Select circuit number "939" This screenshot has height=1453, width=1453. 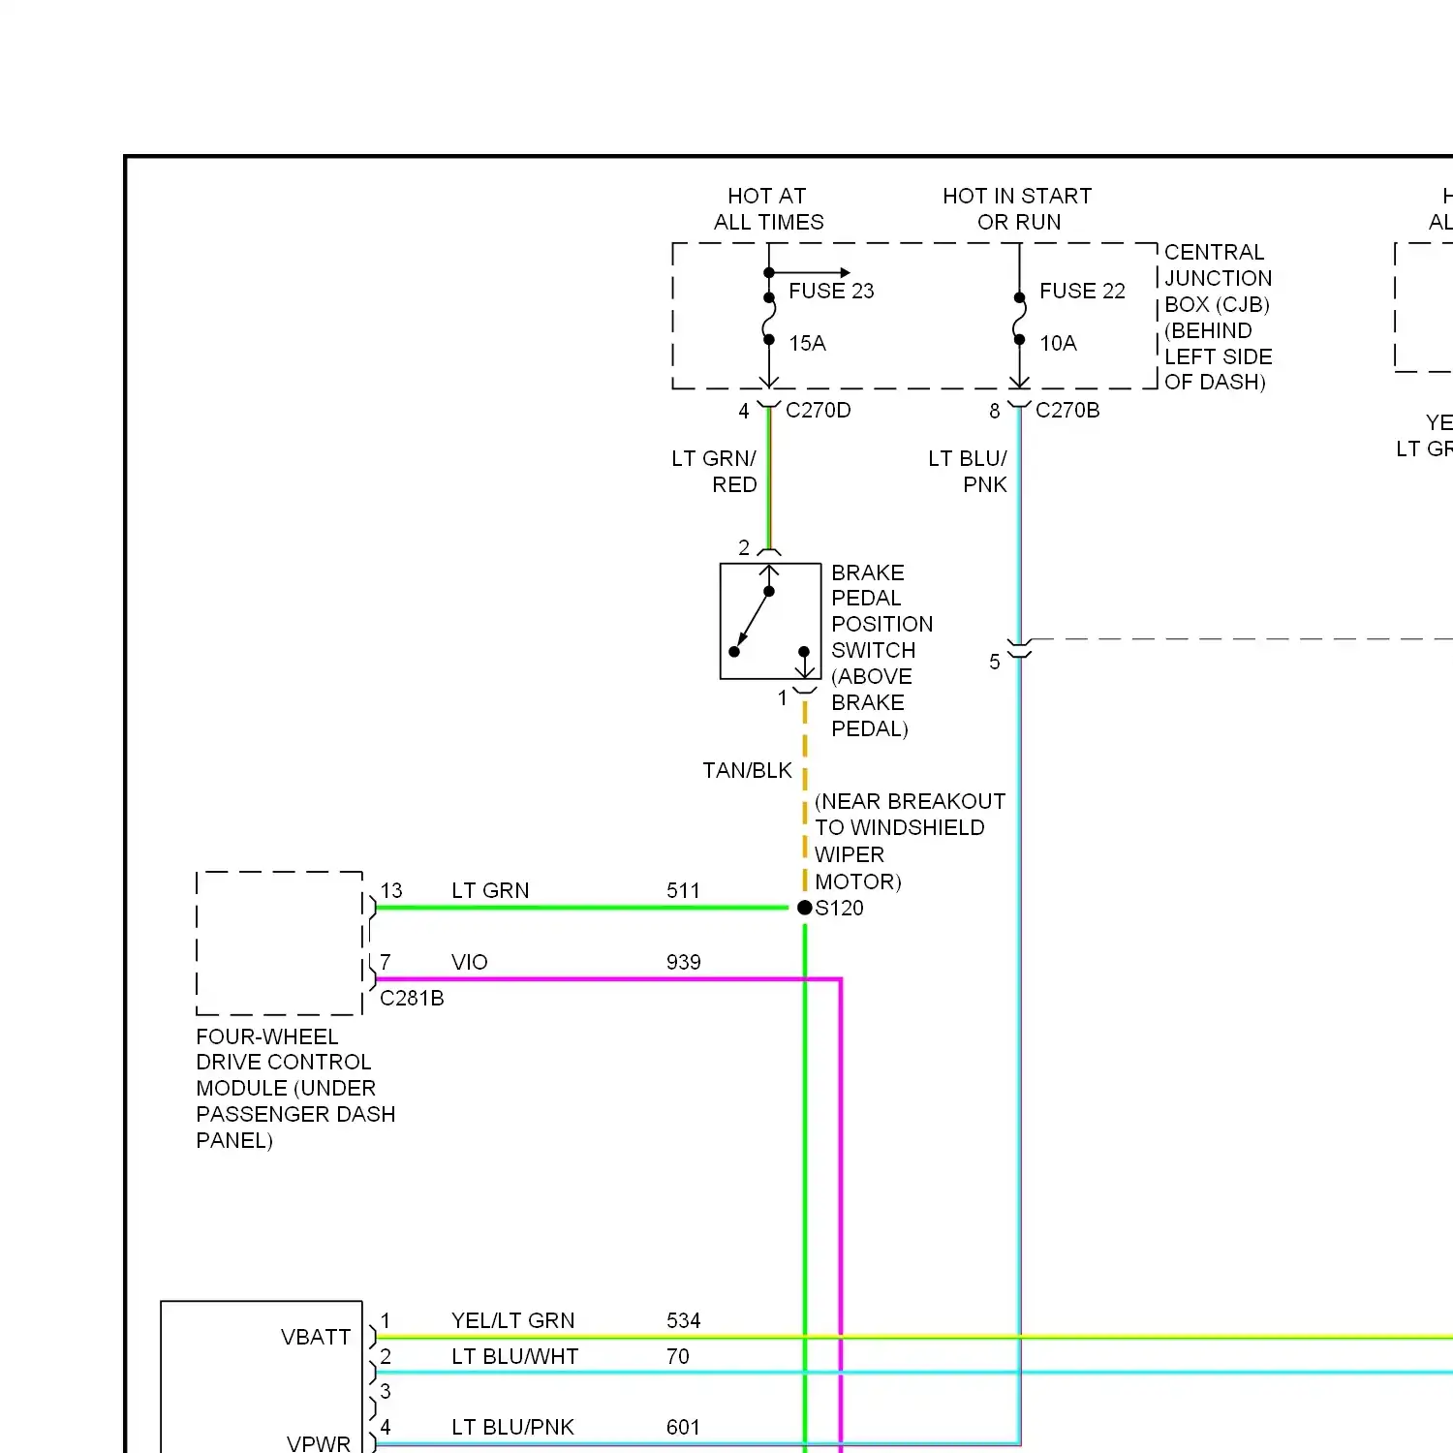683,962
